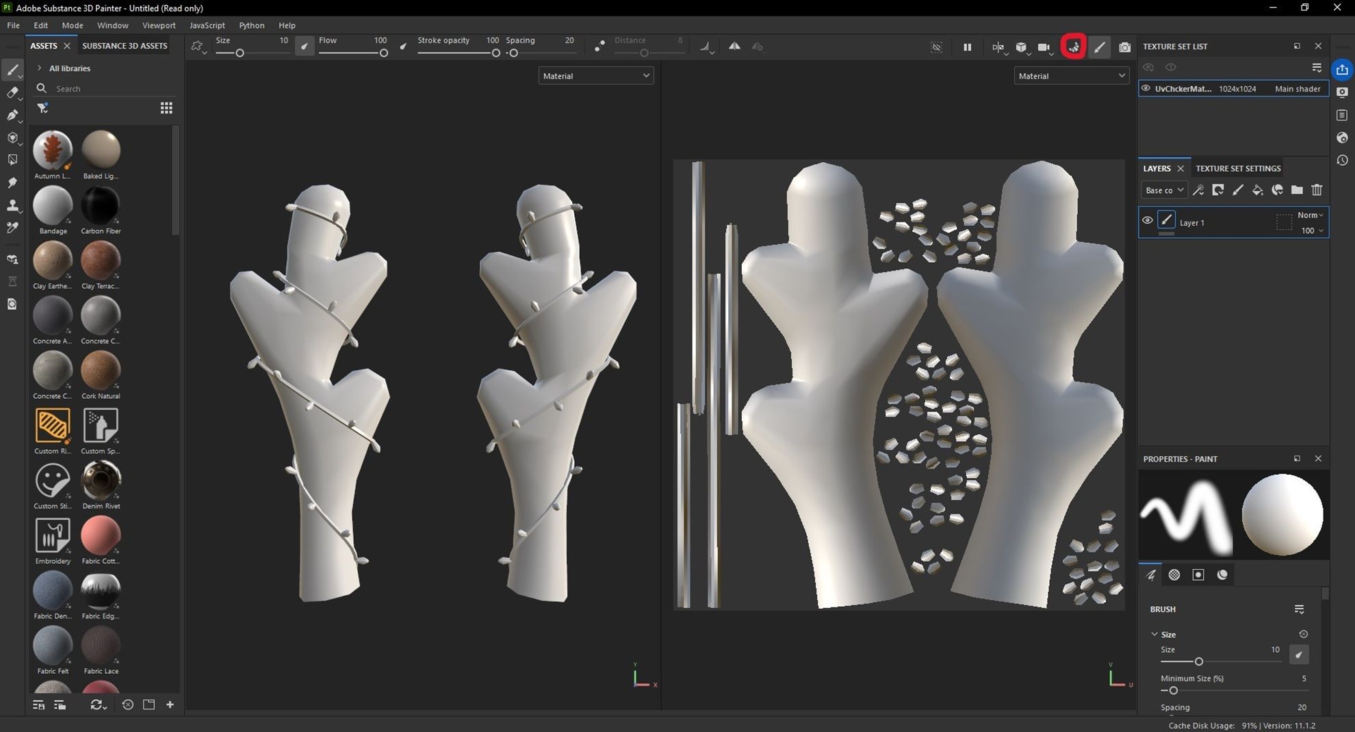Delete layer using trash icon

pos(1317,190)
